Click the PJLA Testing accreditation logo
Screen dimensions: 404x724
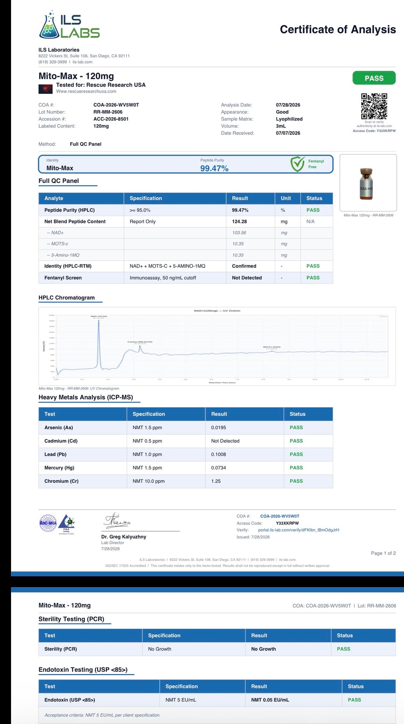(67, 523)
